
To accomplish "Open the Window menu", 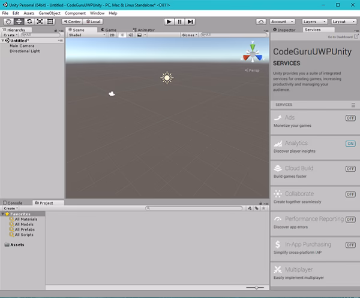I will pyautogui.click(x=97, y=13).
